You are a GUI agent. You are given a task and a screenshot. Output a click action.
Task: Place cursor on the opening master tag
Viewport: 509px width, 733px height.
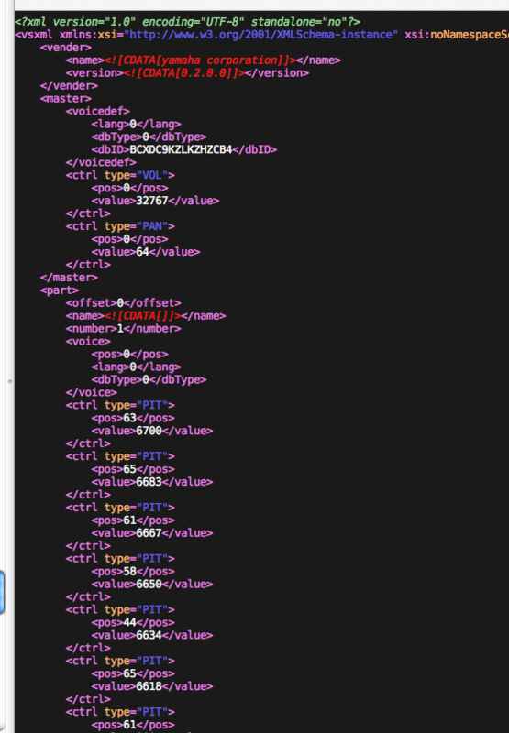(65, 99)
